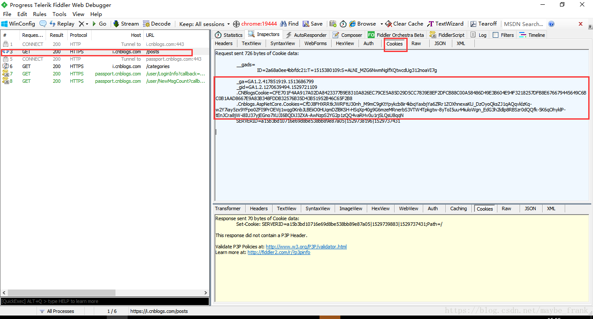Open the View menu
Image resolution: width=593 pixels, height=319 pixels.
click(x=79, y=14)
